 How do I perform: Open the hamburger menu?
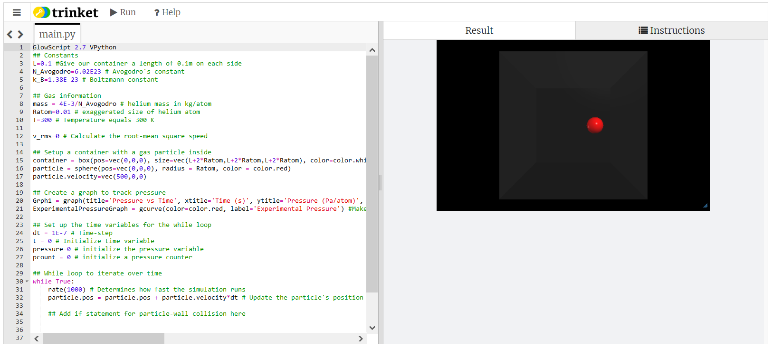(17, 12)
